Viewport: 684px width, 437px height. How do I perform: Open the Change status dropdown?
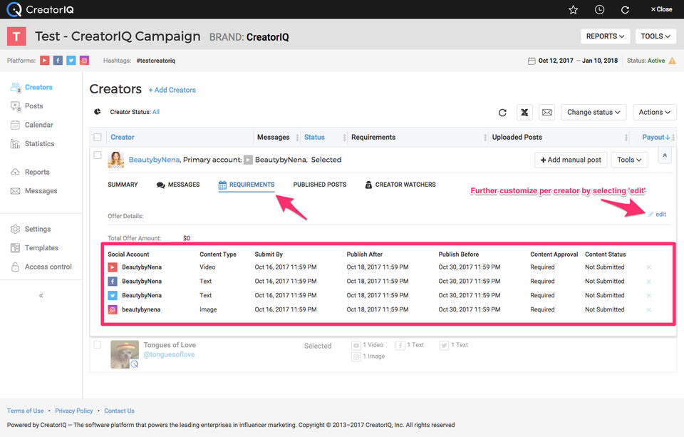594,112
